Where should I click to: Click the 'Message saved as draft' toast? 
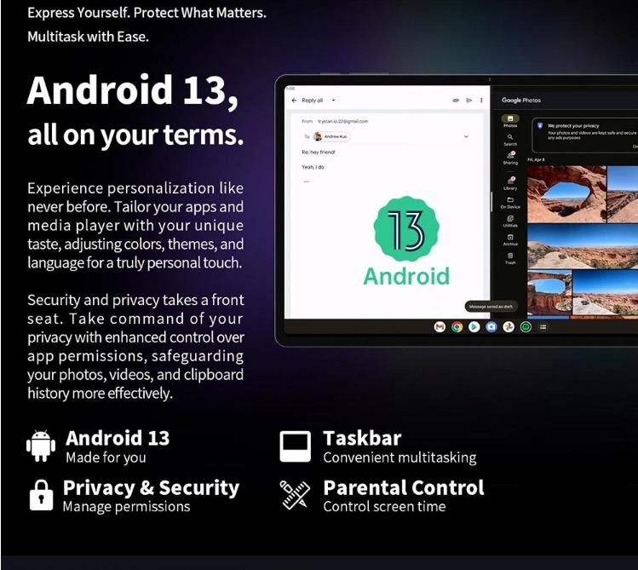click(491, 307)
